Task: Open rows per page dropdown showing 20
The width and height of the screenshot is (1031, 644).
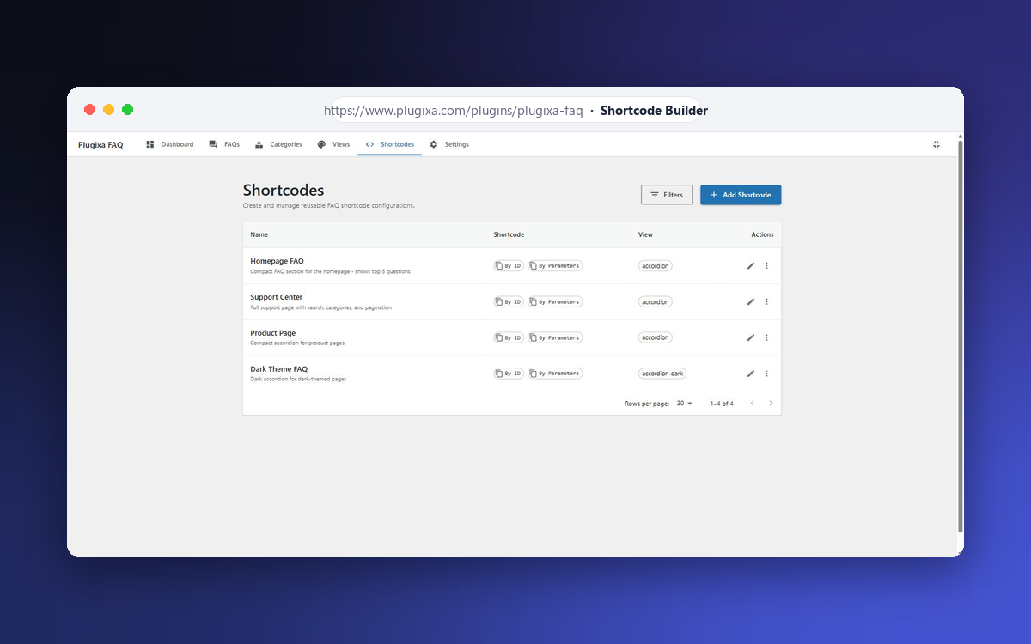Action: 684,404
